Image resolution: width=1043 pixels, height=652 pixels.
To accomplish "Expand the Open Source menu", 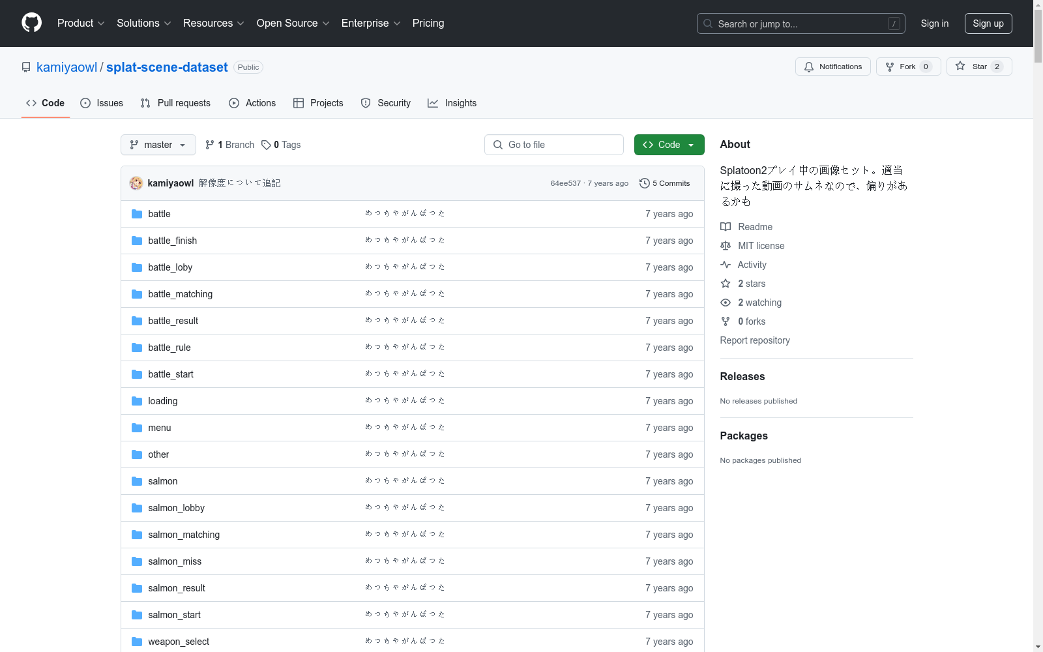I will (x=293, y=23).
